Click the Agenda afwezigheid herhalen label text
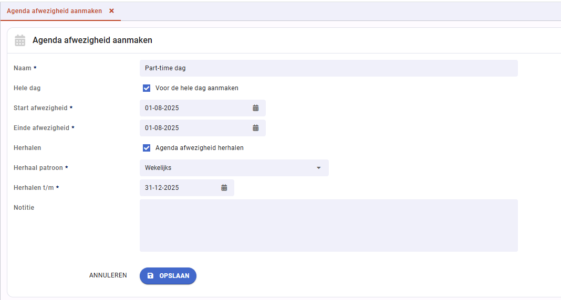This screenshot has width=561, height=300. click(199, 148)
